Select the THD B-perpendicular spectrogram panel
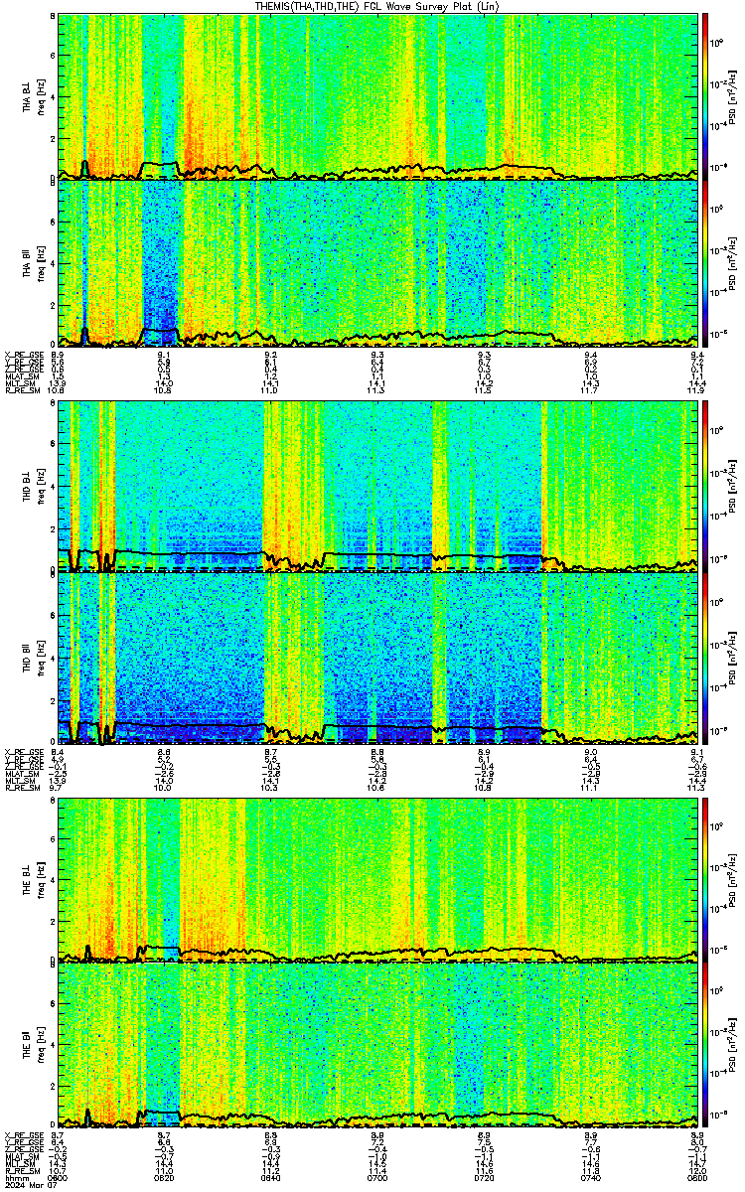This screenshot has width=745, height=1192. 378,487
